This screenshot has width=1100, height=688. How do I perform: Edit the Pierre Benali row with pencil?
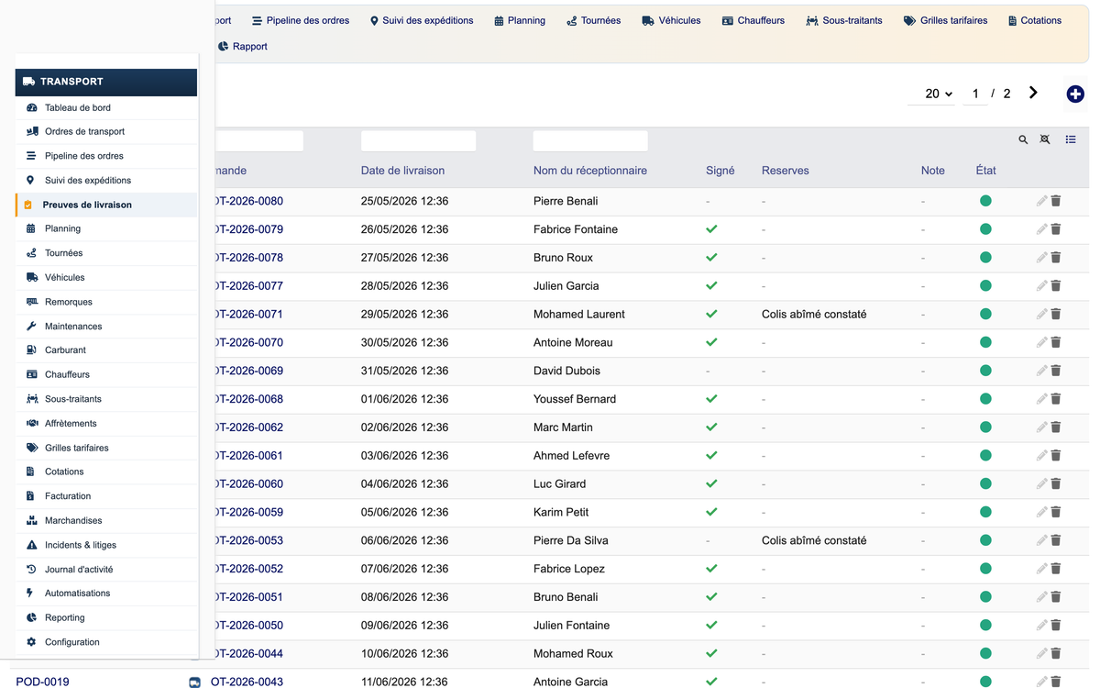tap(1041, 201)
